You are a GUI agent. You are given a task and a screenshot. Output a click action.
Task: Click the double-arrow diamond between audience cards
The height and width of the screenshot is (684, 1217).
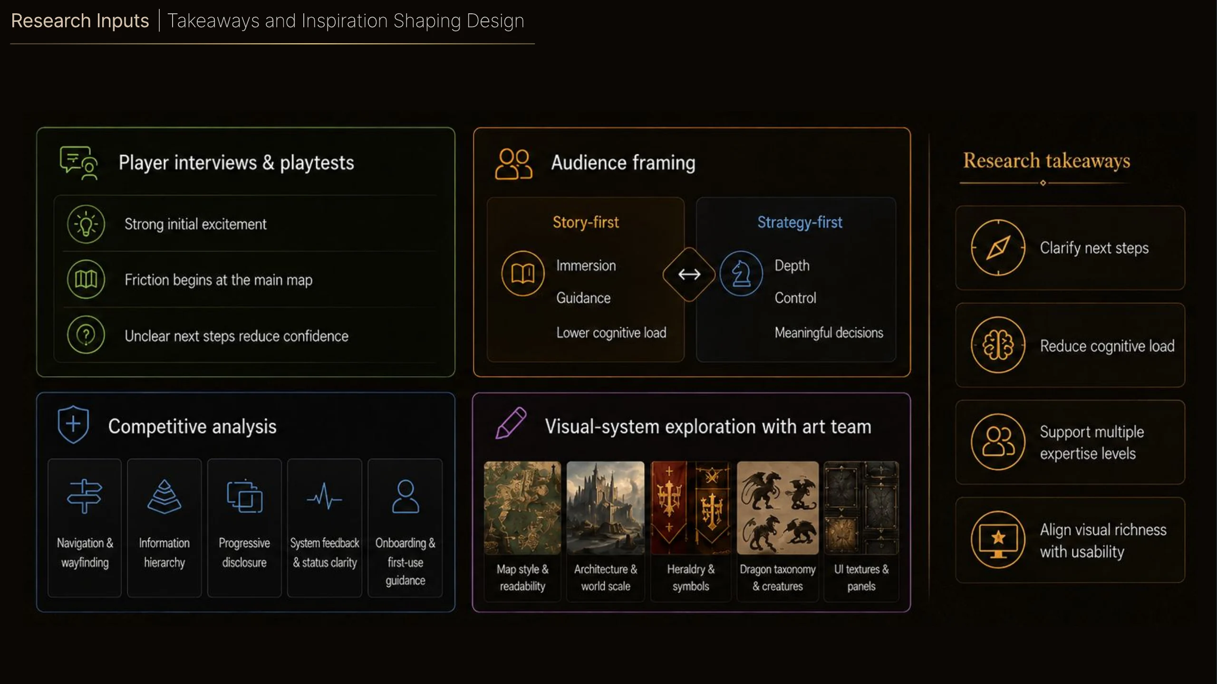tap(689, 274)
